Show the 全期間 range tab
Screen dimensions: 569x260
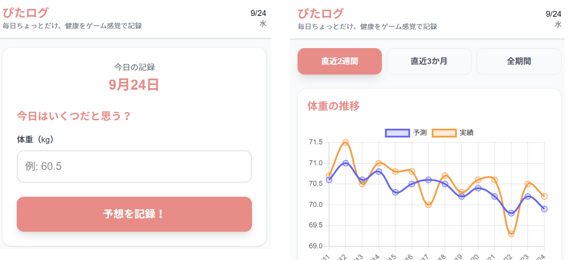(x=519, y=61)
